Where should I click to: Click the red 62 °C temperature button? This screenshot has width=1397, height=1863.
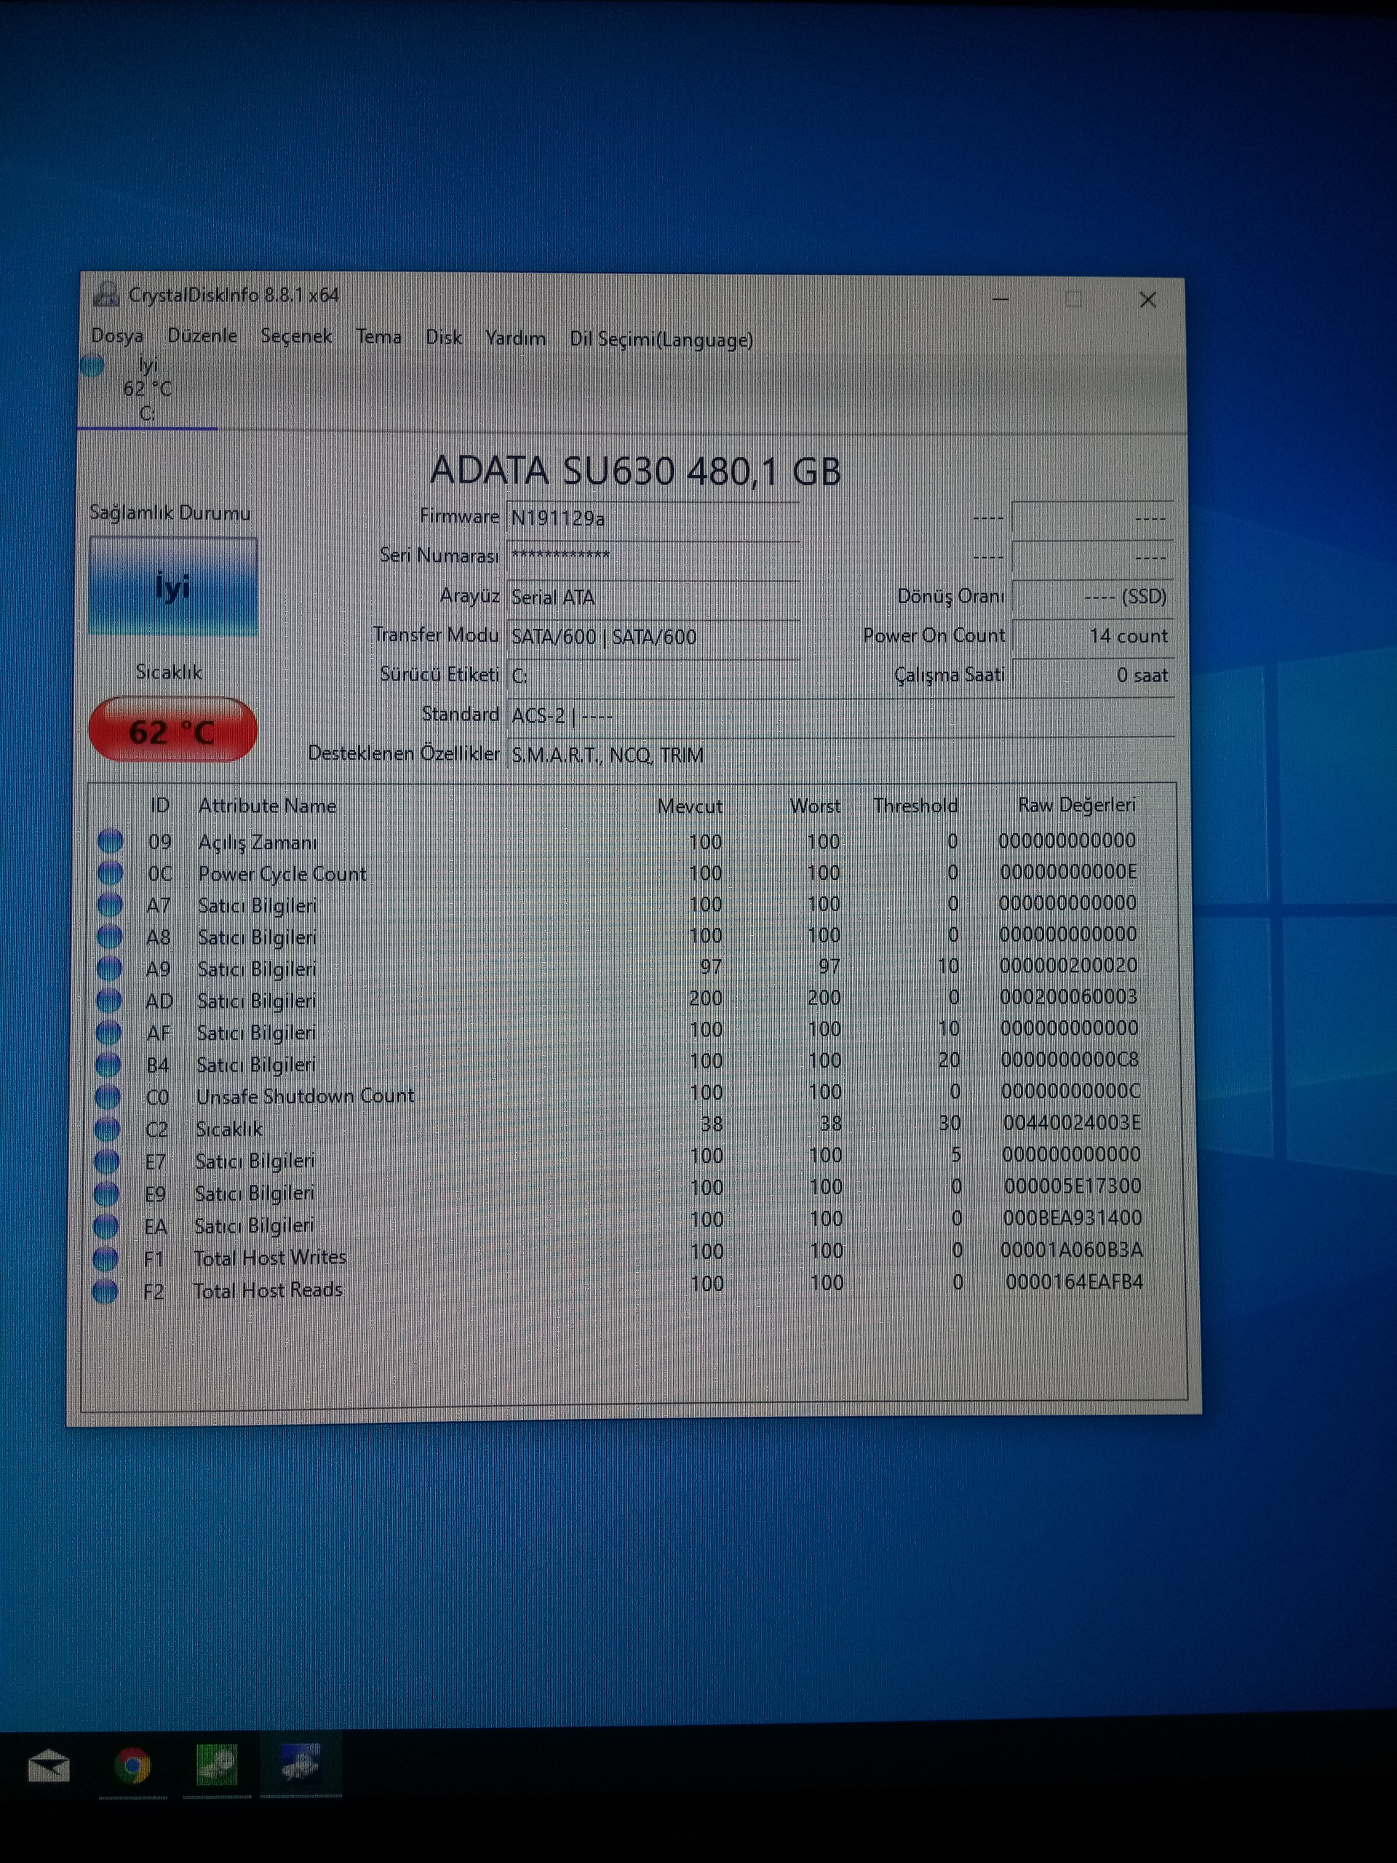click(172, 731)
